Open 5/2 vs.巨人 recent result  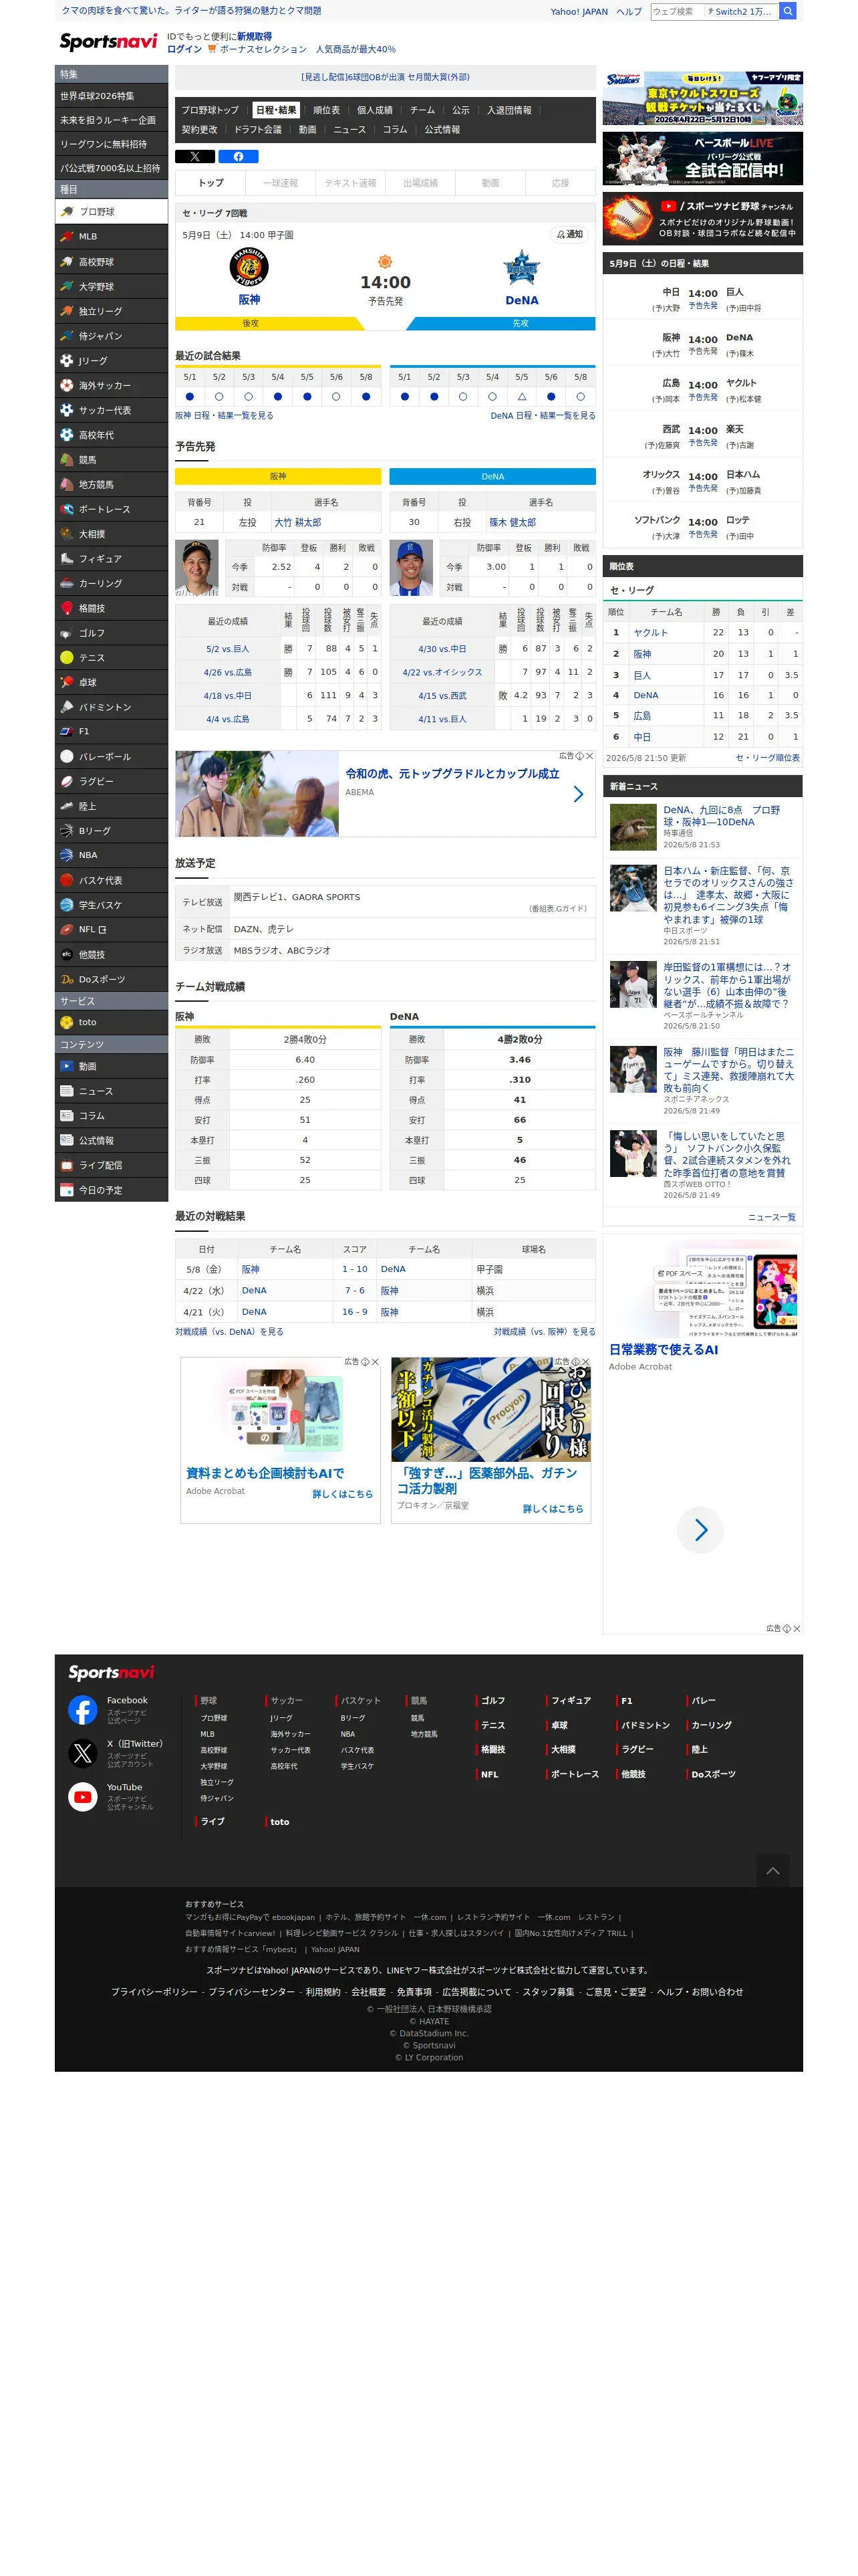[227, 649]
